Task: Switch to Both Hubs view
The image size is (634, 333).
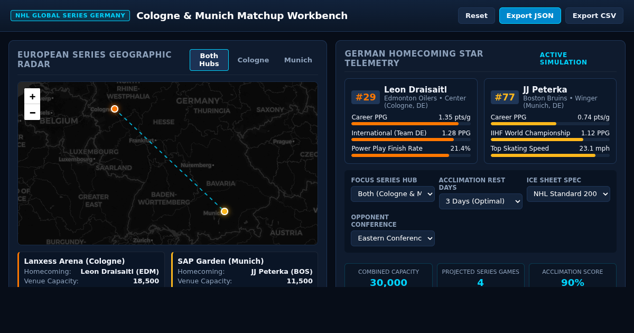Action: point(209,60)
